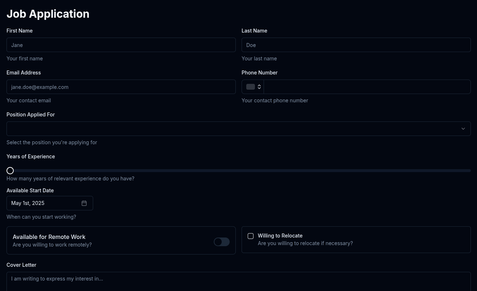Click the Last Name text box
The image size is (477, 291).
coord(356,45)
